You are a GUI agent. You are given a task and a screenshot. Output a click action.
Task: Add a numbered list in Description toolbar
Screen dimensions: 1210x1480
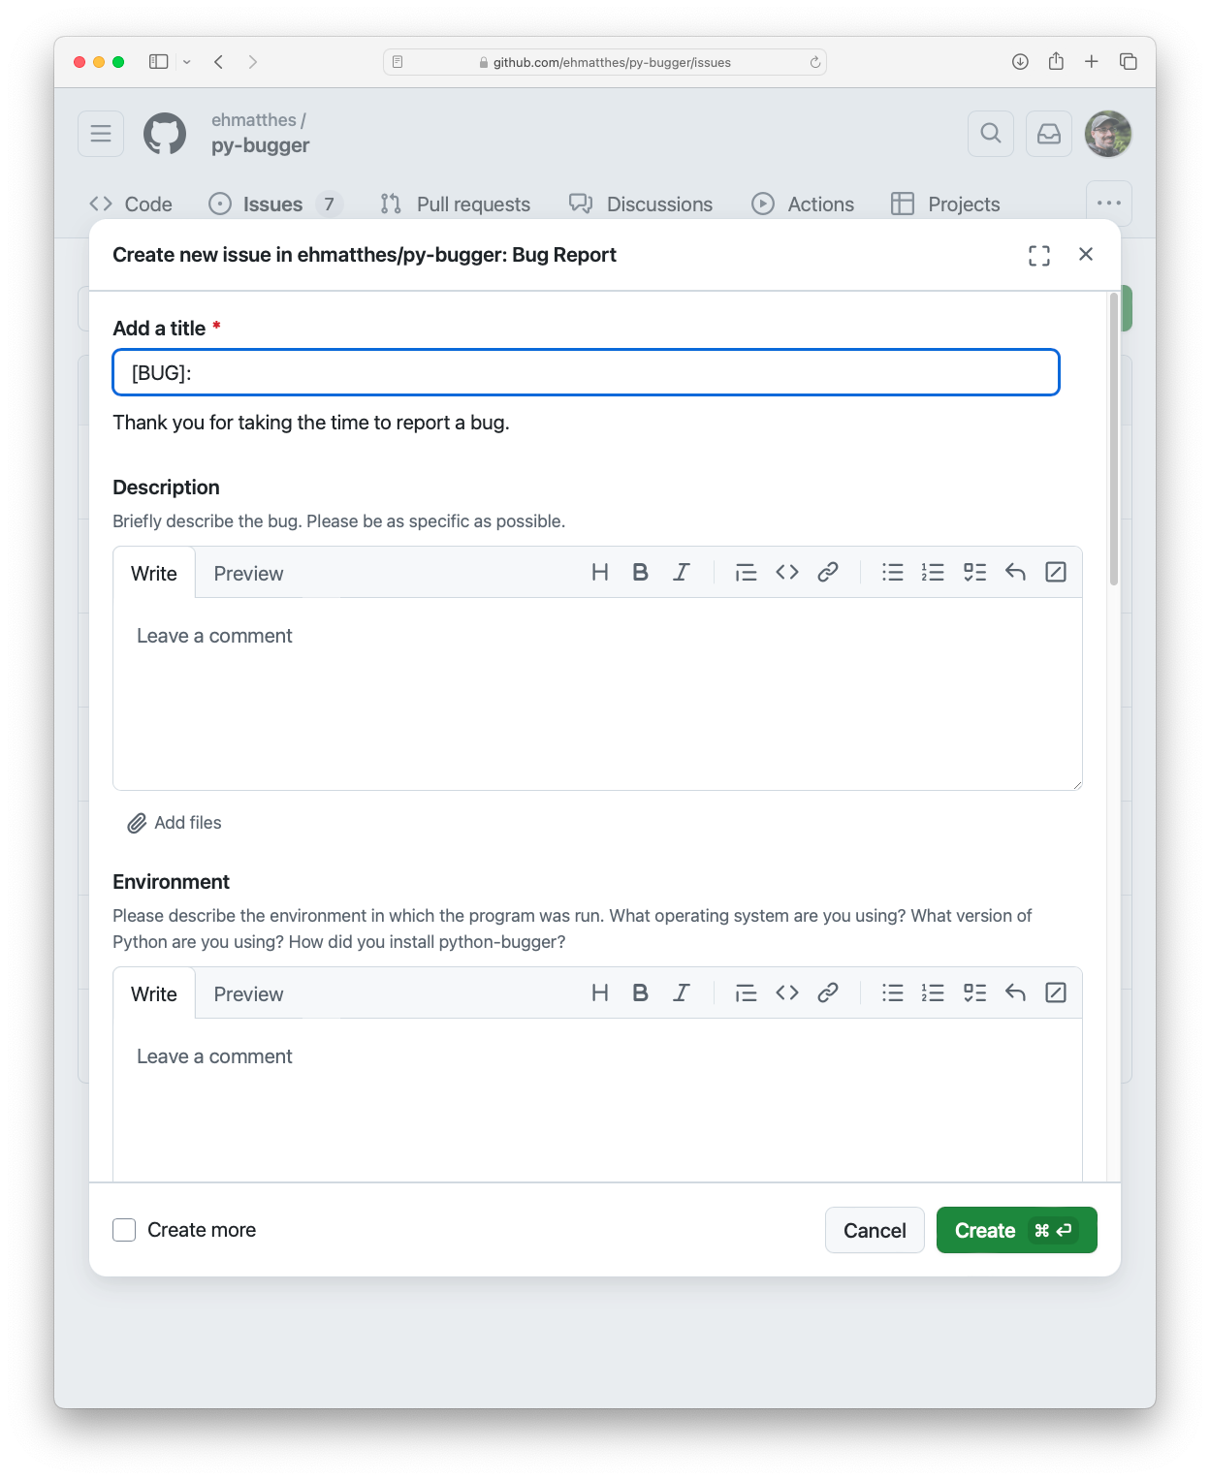(933, 572)
